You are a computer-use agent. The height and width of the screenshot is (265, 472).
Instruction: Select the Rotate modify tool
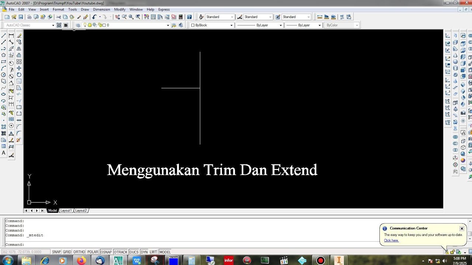[x=19, y=75]
